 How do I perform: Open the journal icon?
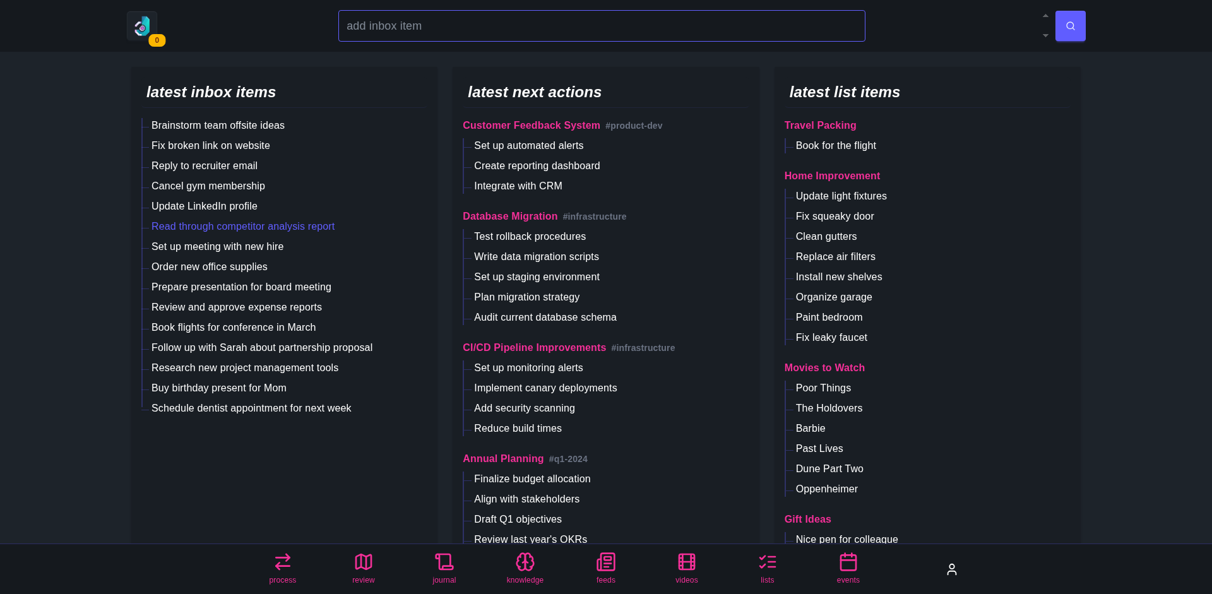pos(444,568)
